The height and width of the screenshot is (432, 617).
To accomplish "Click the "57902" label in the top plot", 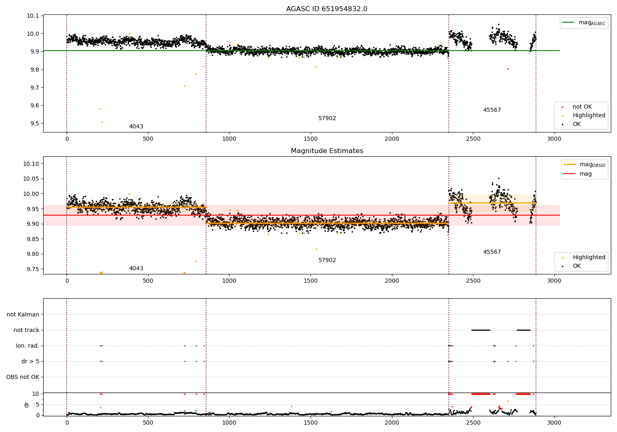I will point(327,118).
